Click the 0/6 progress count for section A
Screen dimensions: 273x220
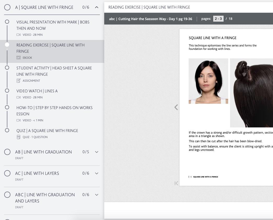pyautogui.click(x=86, y=7)
